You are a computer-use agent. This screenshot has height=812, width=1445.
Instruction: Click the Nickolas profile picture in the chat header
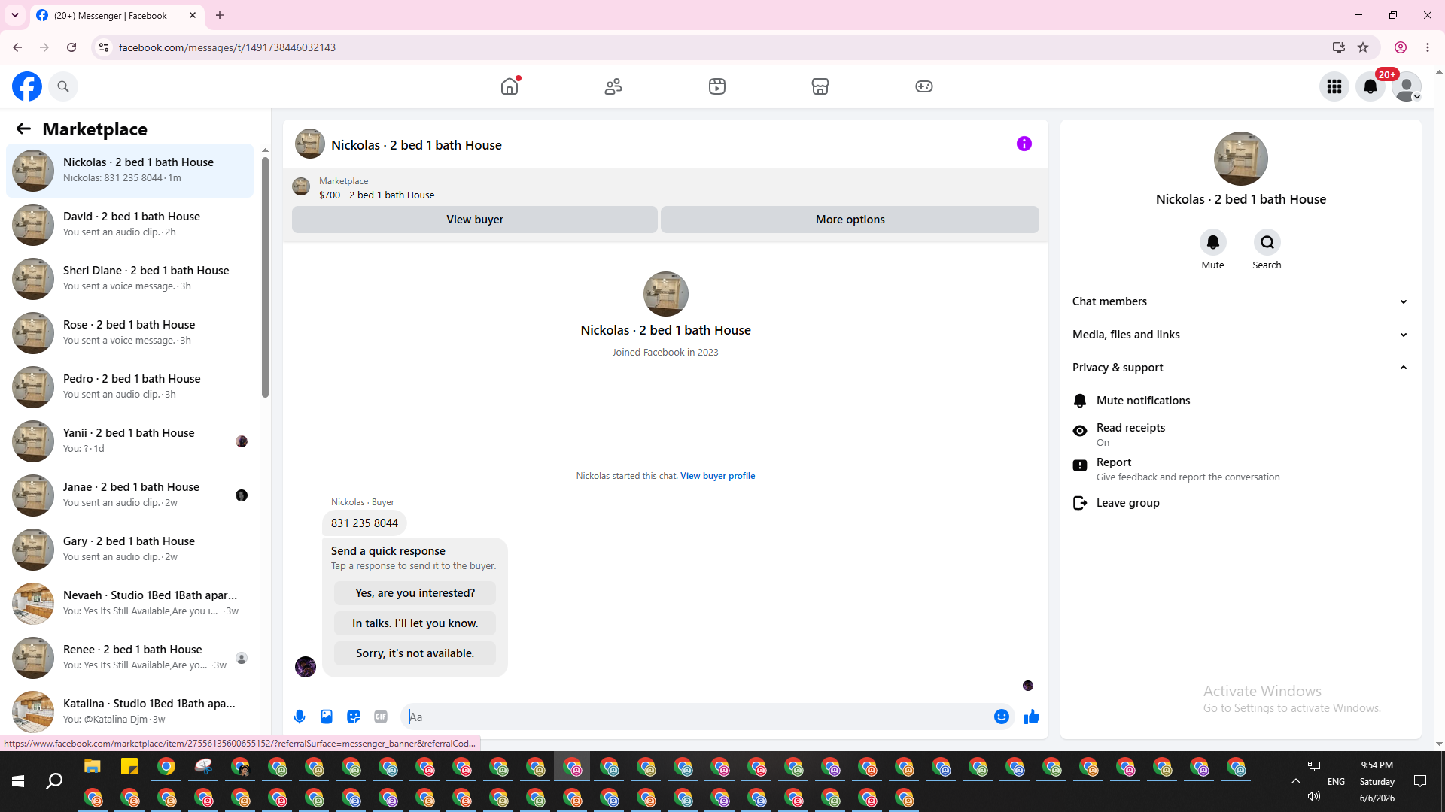click(x=310, y=144)
